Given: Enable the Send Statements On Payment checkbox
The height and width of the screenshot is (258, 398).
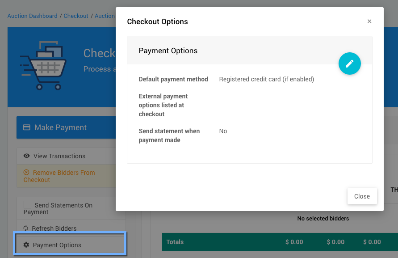Looking at the screenshot, I should point(28,205).
